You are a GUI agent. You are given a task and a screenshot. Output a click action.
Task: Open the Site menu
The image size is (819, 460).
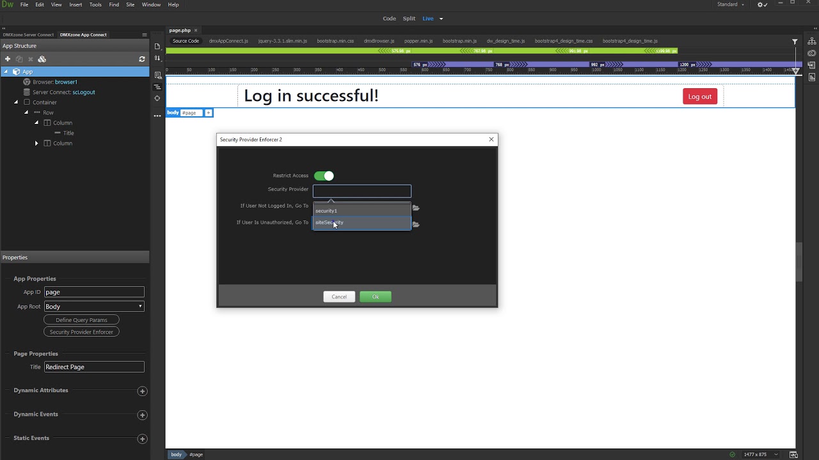(131, 4)
